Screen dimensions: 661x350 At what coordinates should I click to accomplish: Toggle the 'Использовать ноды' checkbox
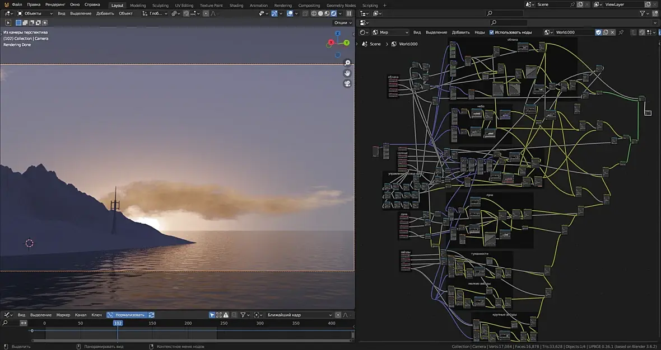pyautogui.click(x=492, y=32)
